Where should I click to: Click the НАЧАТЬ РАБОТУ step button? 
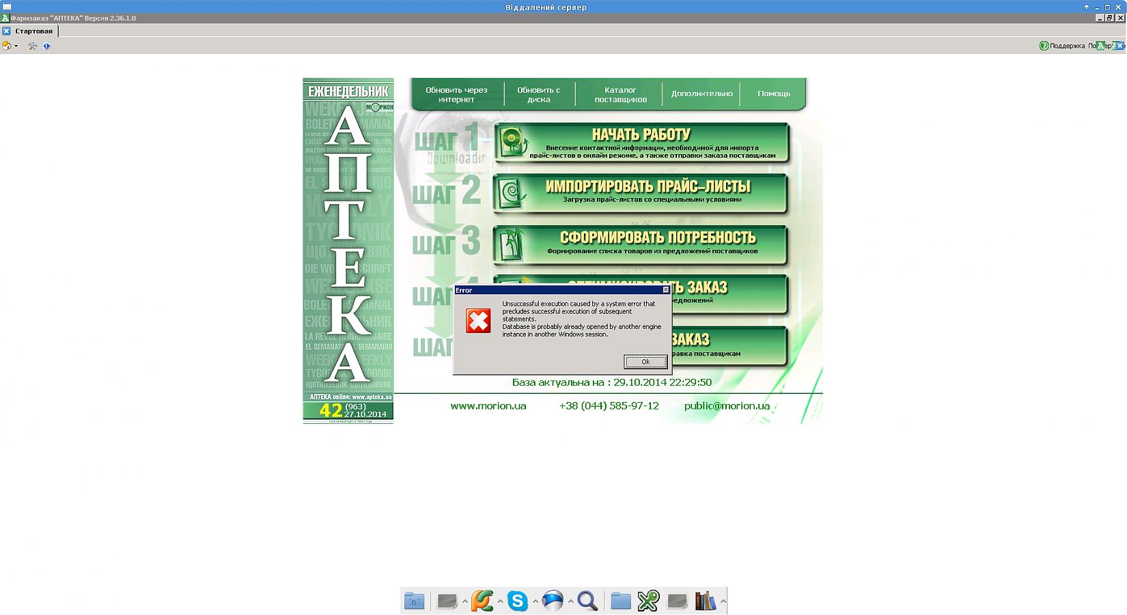(641, 143)
